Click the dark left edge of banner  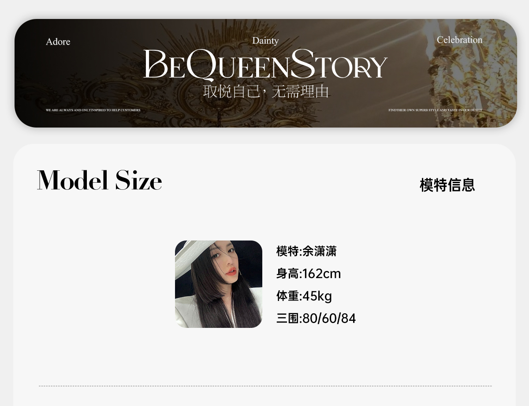click(29, 73)
